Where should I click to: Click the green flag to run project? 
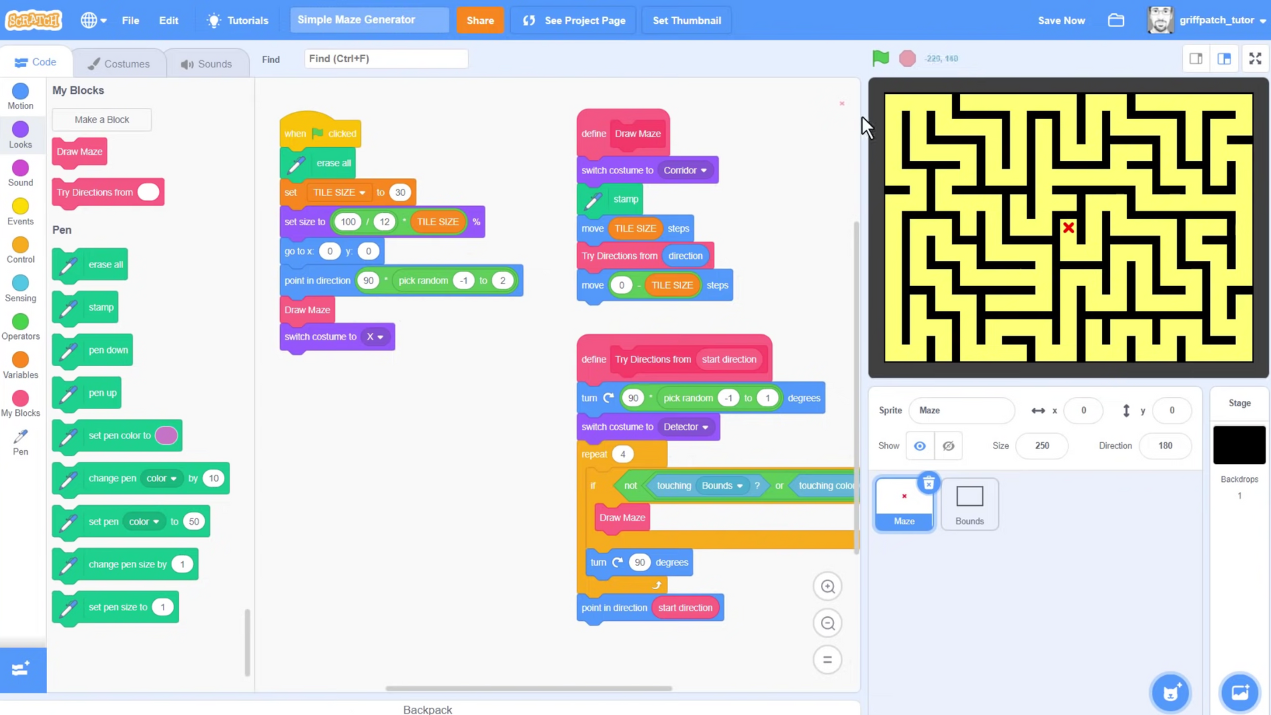click(880, 58)
